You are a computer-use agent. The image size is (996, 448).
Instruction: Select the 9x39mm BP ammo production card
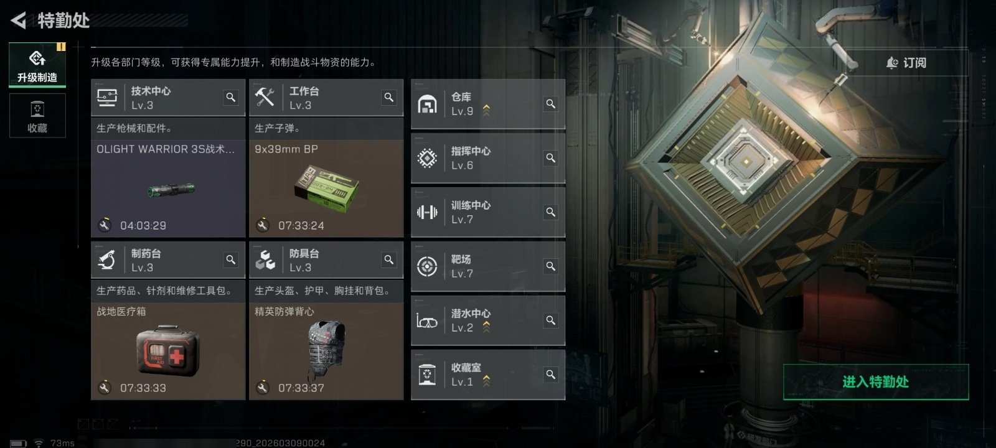click(x=326, y=188)
